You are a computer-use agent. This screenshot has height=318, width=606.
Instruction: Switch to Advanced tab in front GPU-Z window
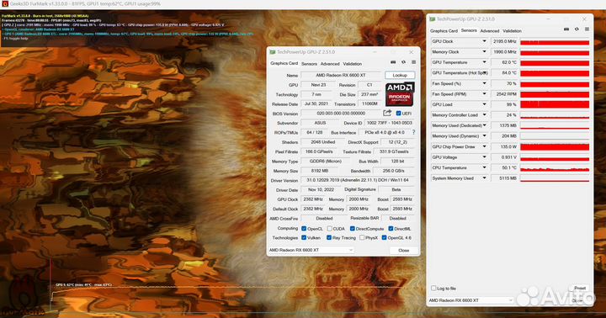tap(330, 64)
